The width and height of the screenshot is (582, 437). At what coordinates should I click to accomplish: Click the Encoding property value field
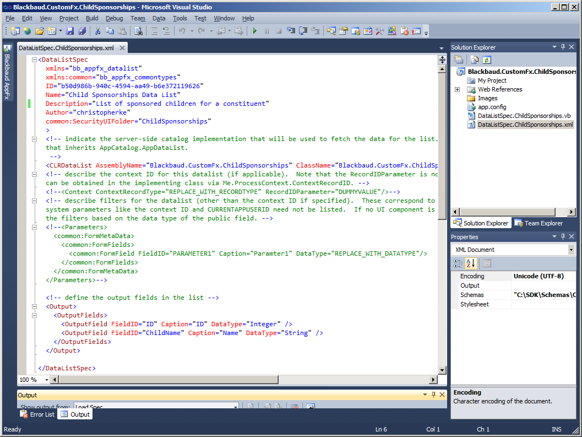coord(544,276)
